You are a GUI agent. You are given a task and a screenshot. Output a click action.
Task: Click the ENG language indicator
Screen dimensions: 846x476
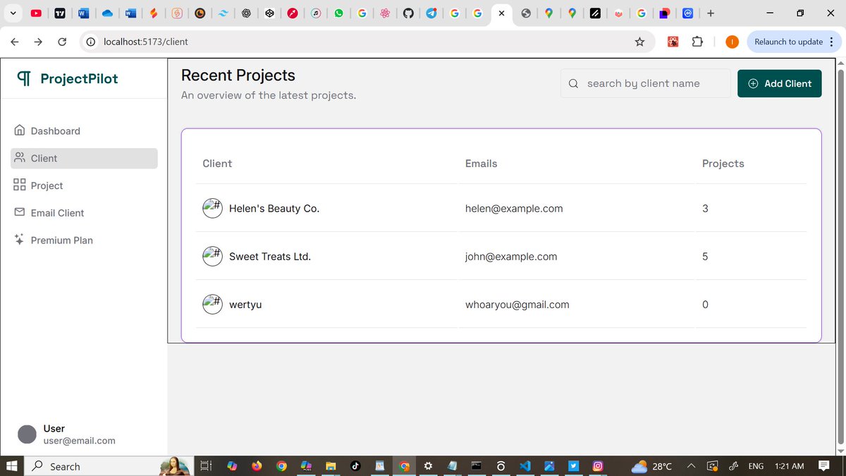756,466
